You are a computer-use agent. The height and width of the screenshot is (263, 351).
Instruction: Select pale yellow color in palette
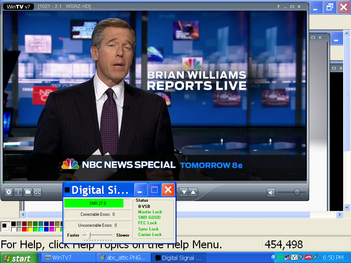point(57,229)
